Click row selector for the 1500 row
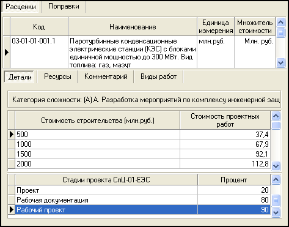This screenshot has height=227, width=289. [x=12, y=154]
